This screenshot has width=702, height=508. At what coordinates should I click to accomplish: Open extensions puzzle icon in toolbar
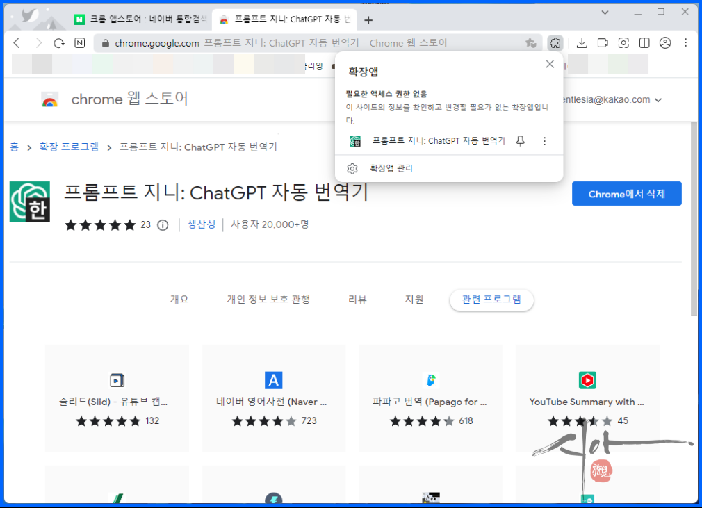[x=555, y=43]
